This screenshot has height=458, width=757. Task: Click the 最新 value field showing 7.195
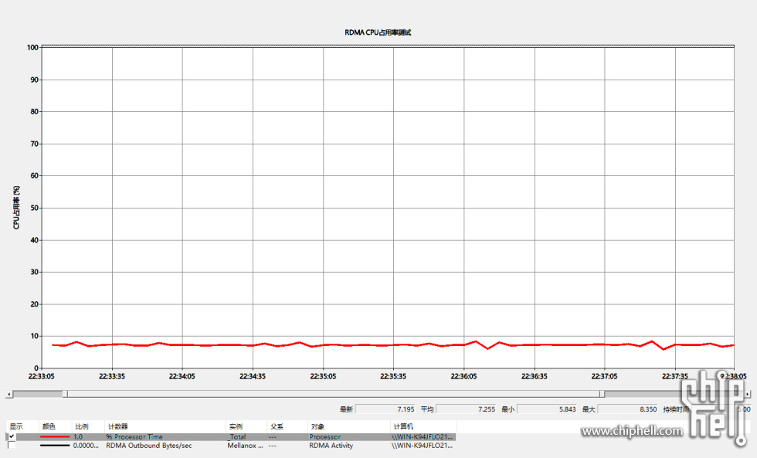point(386,409)
